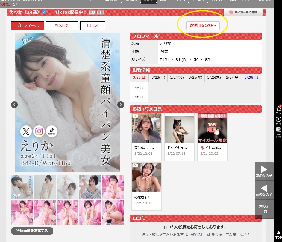282x242 pixels.
Task: Click the 投稿!!写メ日記 section header
Action: pos(196,109)
